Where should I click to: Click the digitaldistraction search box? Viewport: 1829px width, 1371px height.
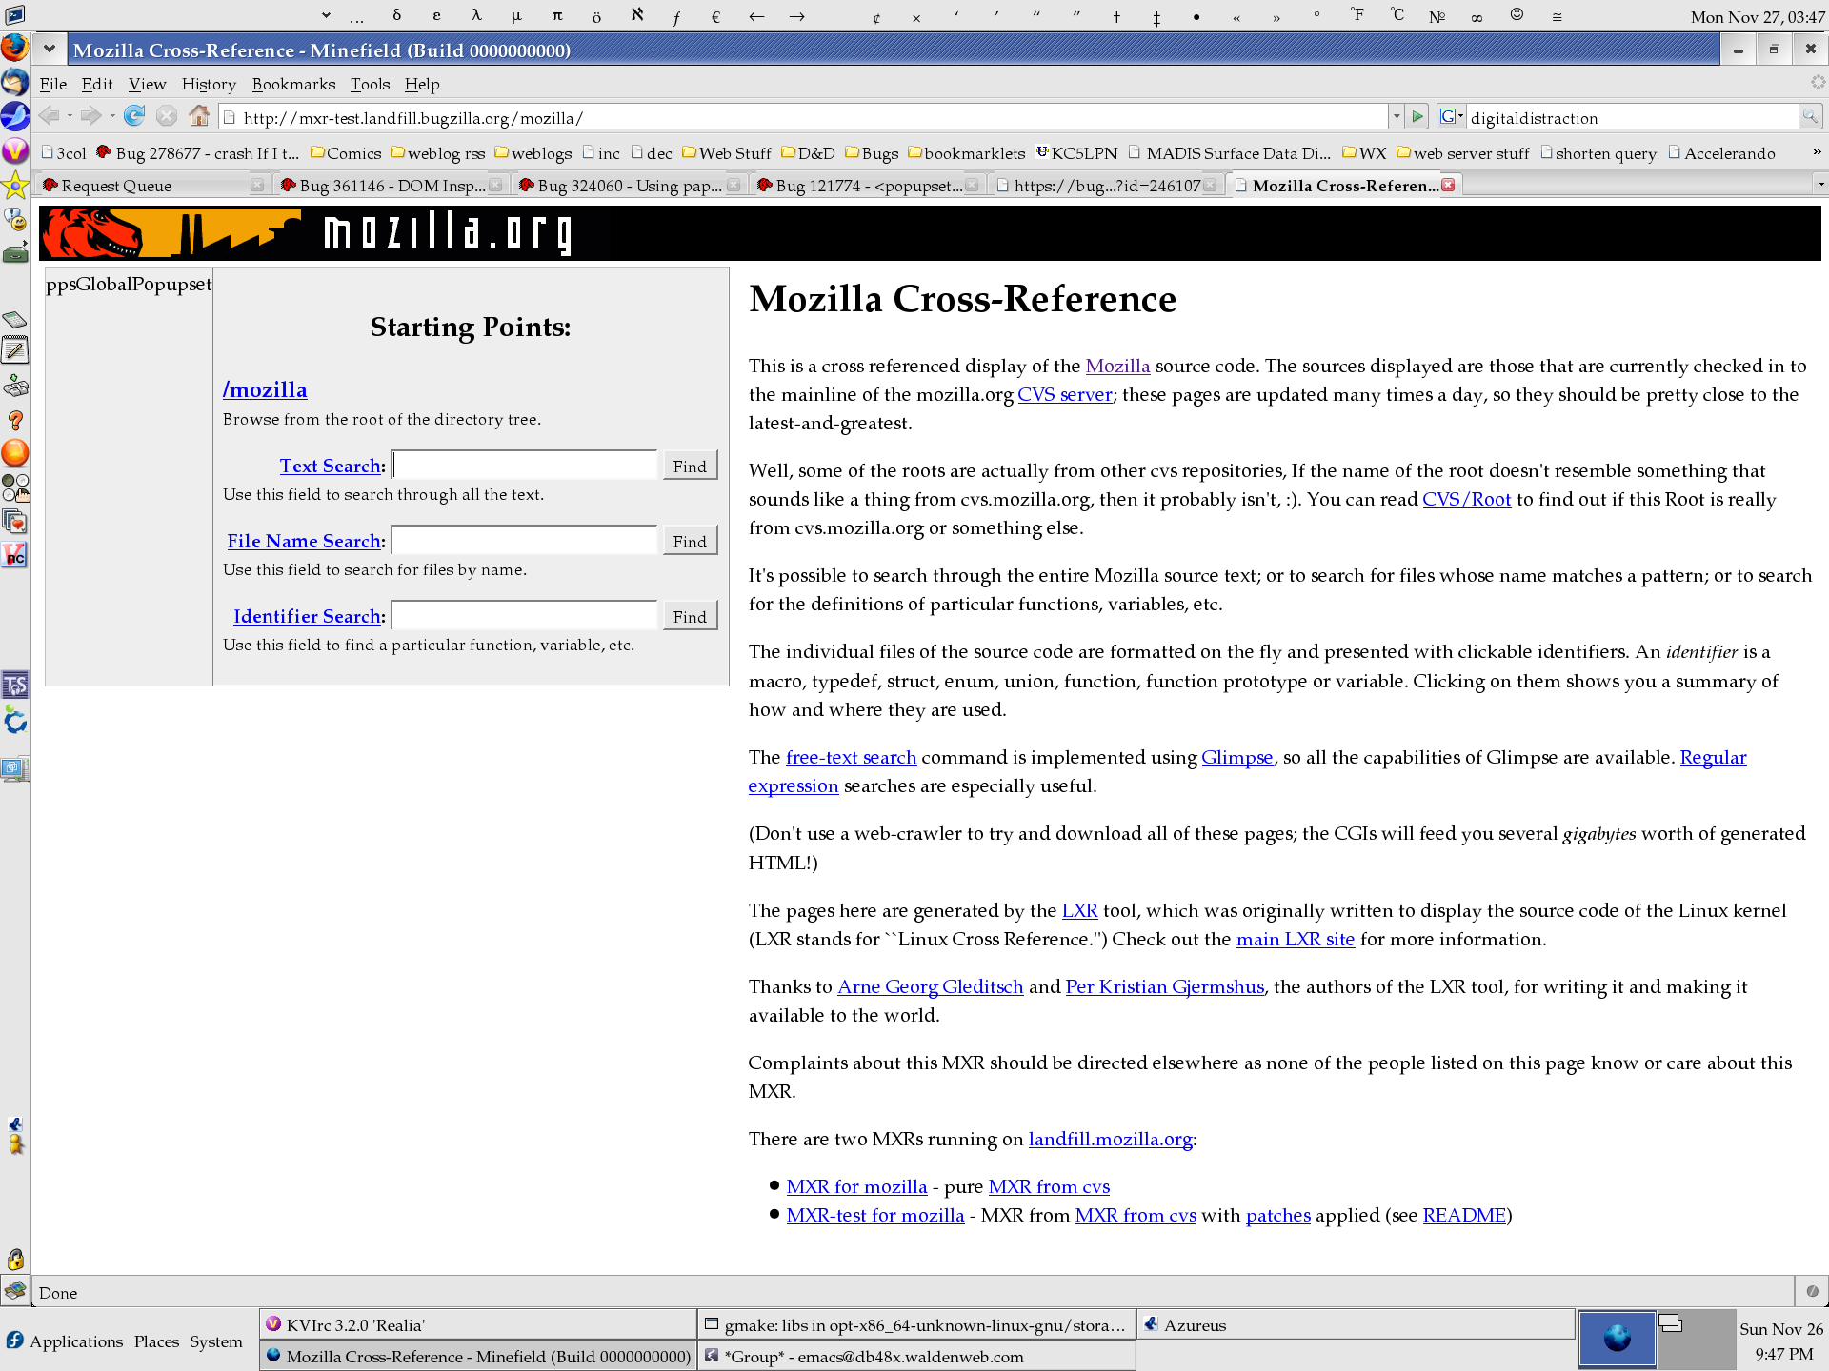1631,117
